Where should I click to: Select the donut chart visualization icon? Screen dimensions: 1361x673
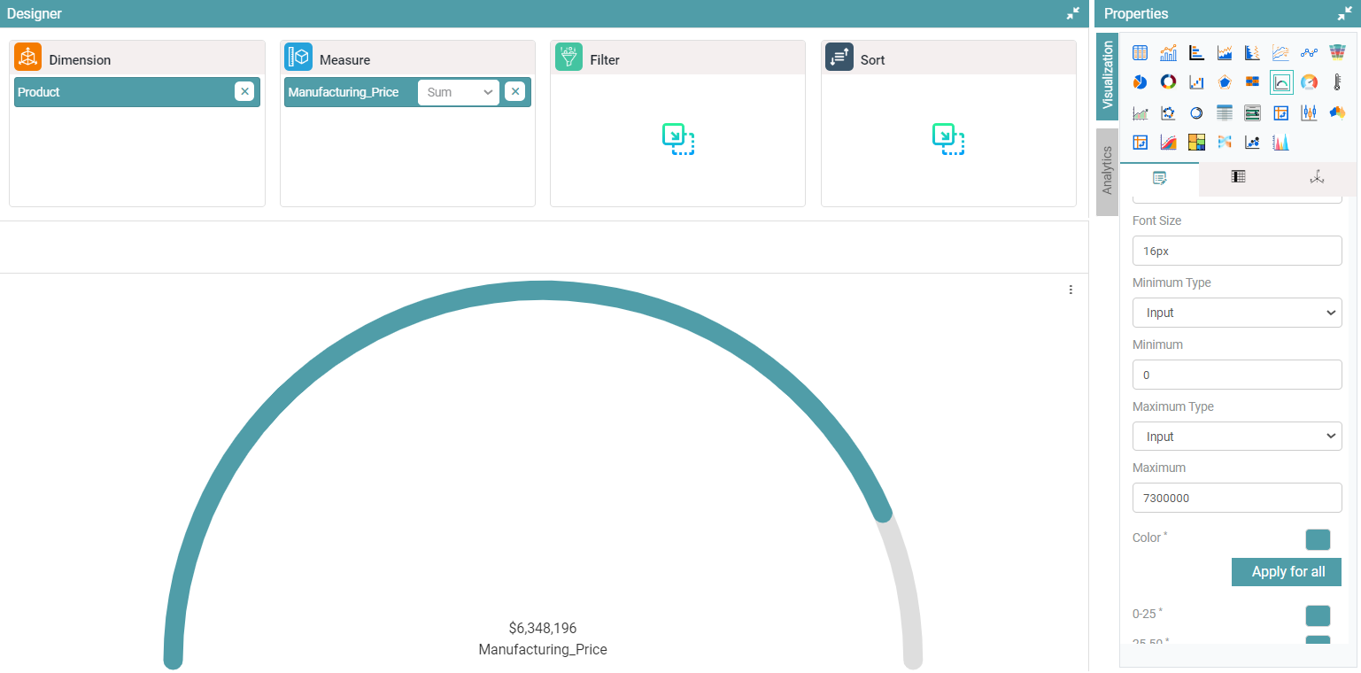pos(1168,82)
